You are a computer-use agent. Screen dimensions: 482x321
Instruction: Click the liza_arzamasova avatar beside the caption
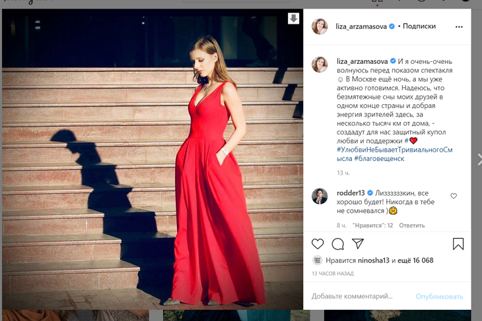pyautogui.click(x=320, y=64)
